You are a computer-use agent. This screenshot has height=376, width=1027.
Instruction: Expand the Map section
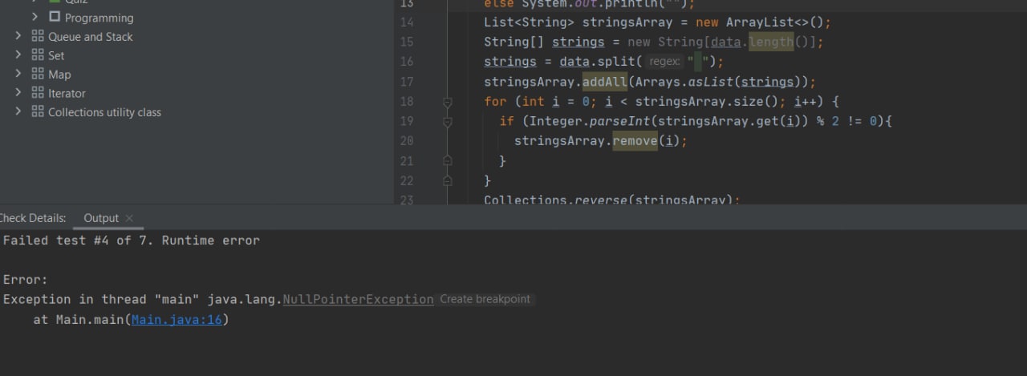18,74
